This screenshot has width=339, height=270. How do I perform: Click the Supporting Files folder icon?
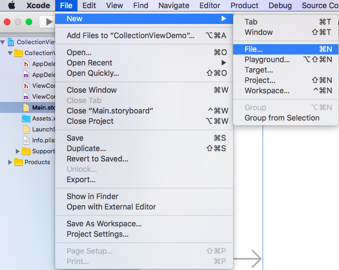26,151
